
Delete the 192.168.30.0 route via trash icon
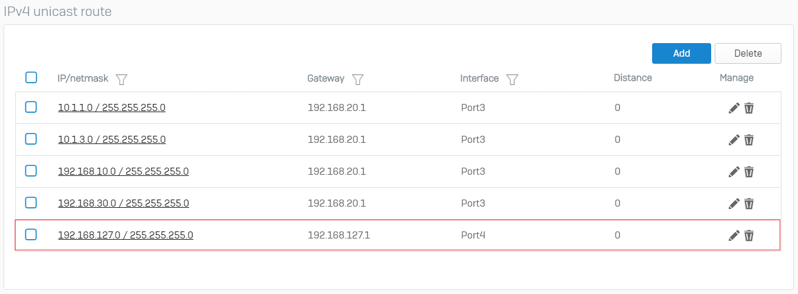749,204
